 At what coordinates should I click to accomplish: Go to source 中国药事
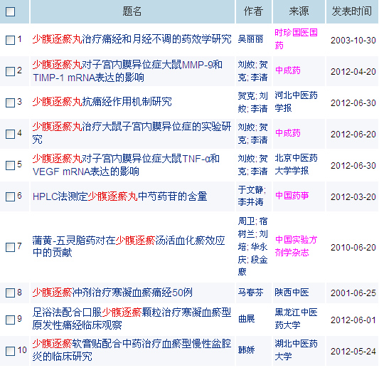(x=292, y=196)
